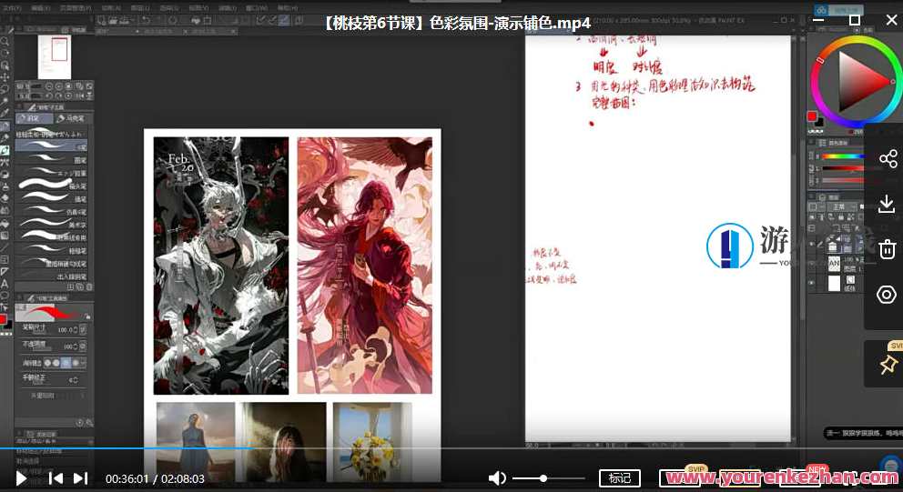Adjust the saturation slider below the hue slider
The image size is (903, 492).
click(843, 168)
